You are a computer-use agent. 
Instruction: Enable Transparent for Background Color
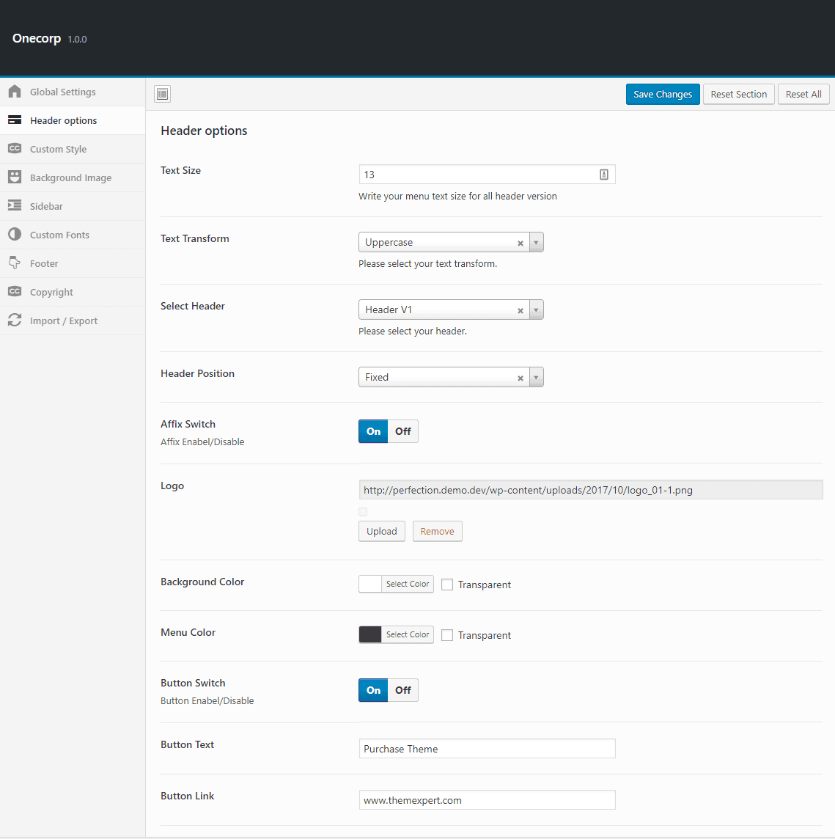pyautogui.click(x=447, y=585)
